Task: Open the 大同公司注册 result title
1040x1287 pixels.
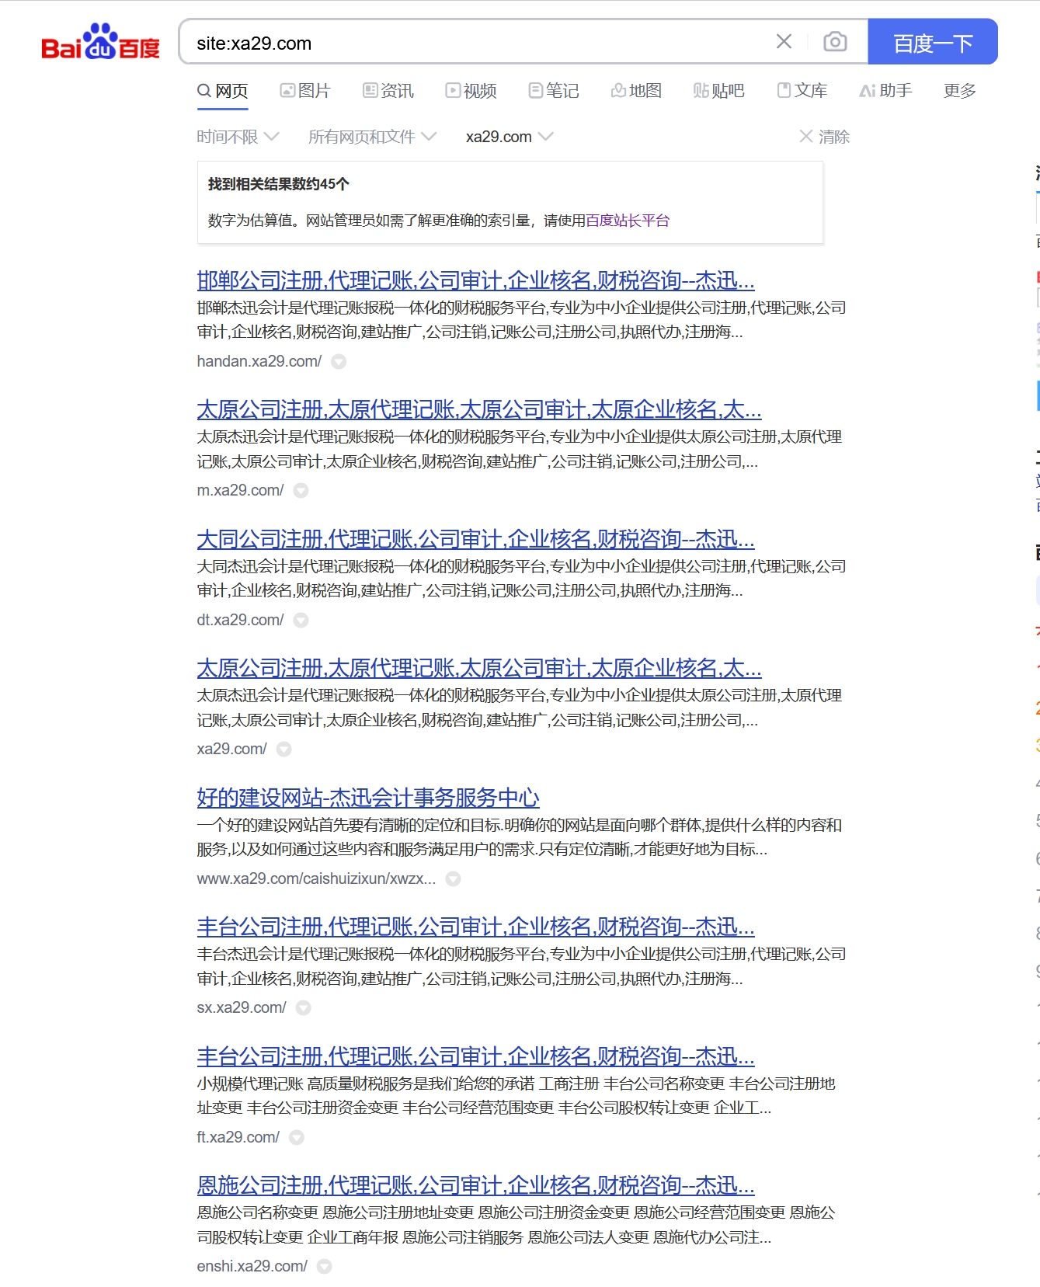Action: point(475,539)
